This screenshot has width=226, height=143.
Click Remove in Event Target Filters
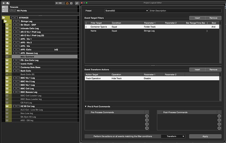click(x=213, y=18)
